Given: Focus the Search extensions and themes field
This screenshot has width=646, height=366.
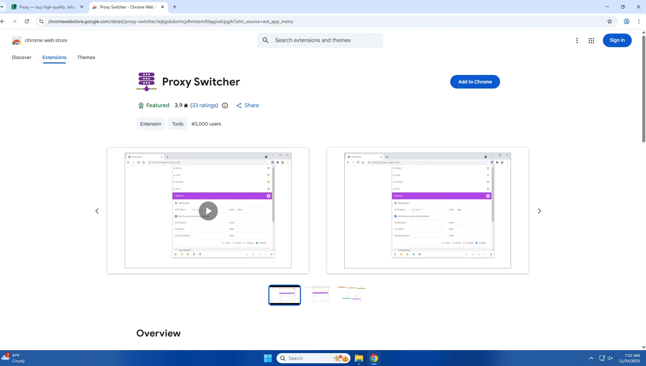Looking at the screenshot, I should 320,40.
